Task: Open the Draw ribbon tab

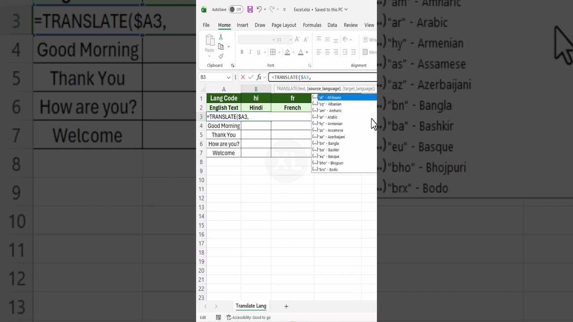Action: (260, 25)
